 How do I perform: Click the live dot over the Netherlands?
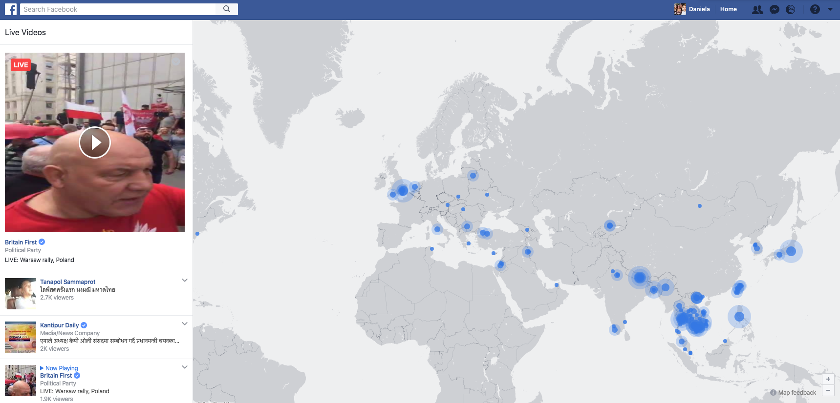[415, 187]
